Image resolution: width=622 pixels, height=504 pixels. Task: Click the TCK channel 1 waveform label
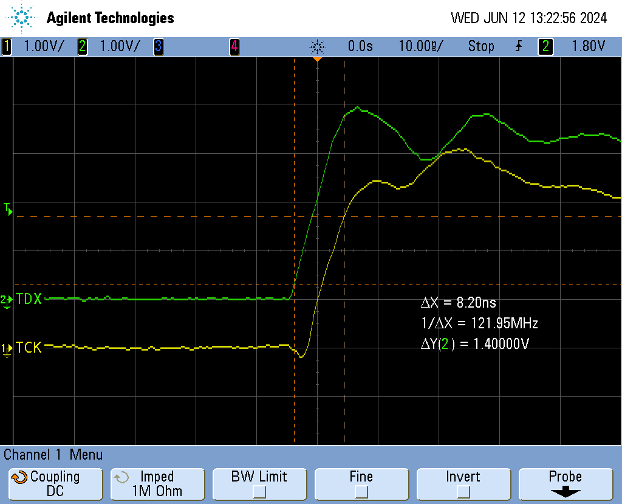(29, 348)
